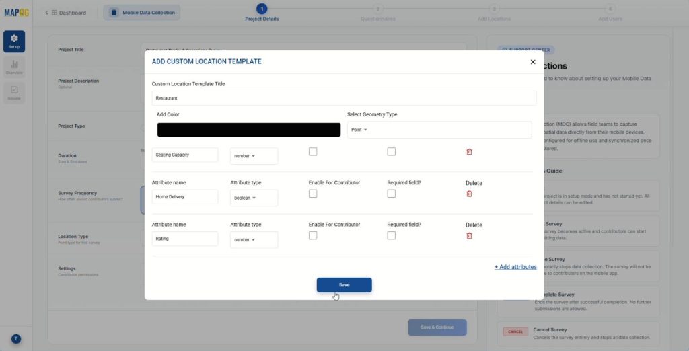Viewport: 689px width, 351px height.
Task: Close the Add Custom Location Template dialog
Action: (533, 62)
